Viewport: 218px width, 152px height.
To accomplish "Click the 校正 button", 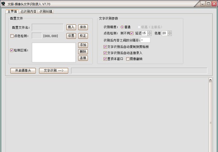I will (x=83, y=36).
